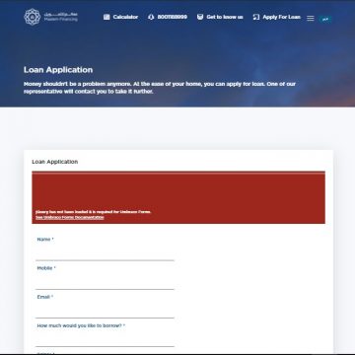The width and height of the screenshot is (355, 355).
Task: Focus the Name input field
Action: pyautogui.click(x=105, y=253)
